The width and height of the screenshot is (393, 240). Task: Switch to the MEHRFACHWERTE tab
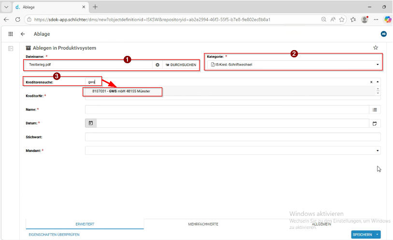(203, 224)
